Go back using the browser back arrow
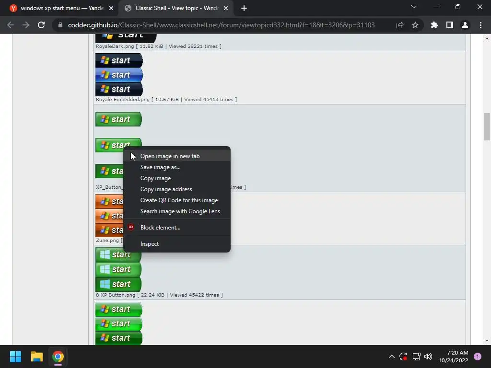 (11, 25)
